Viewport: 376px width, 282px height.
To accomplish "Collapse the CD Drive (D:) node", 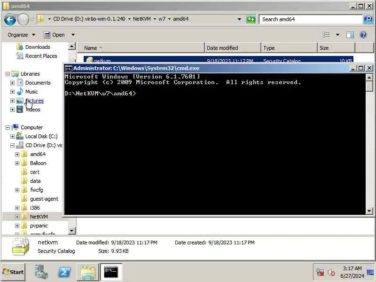I will click(x=13, y=146).
